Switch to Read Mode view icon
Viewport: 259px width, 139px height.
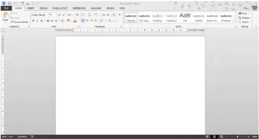[207, 137]
